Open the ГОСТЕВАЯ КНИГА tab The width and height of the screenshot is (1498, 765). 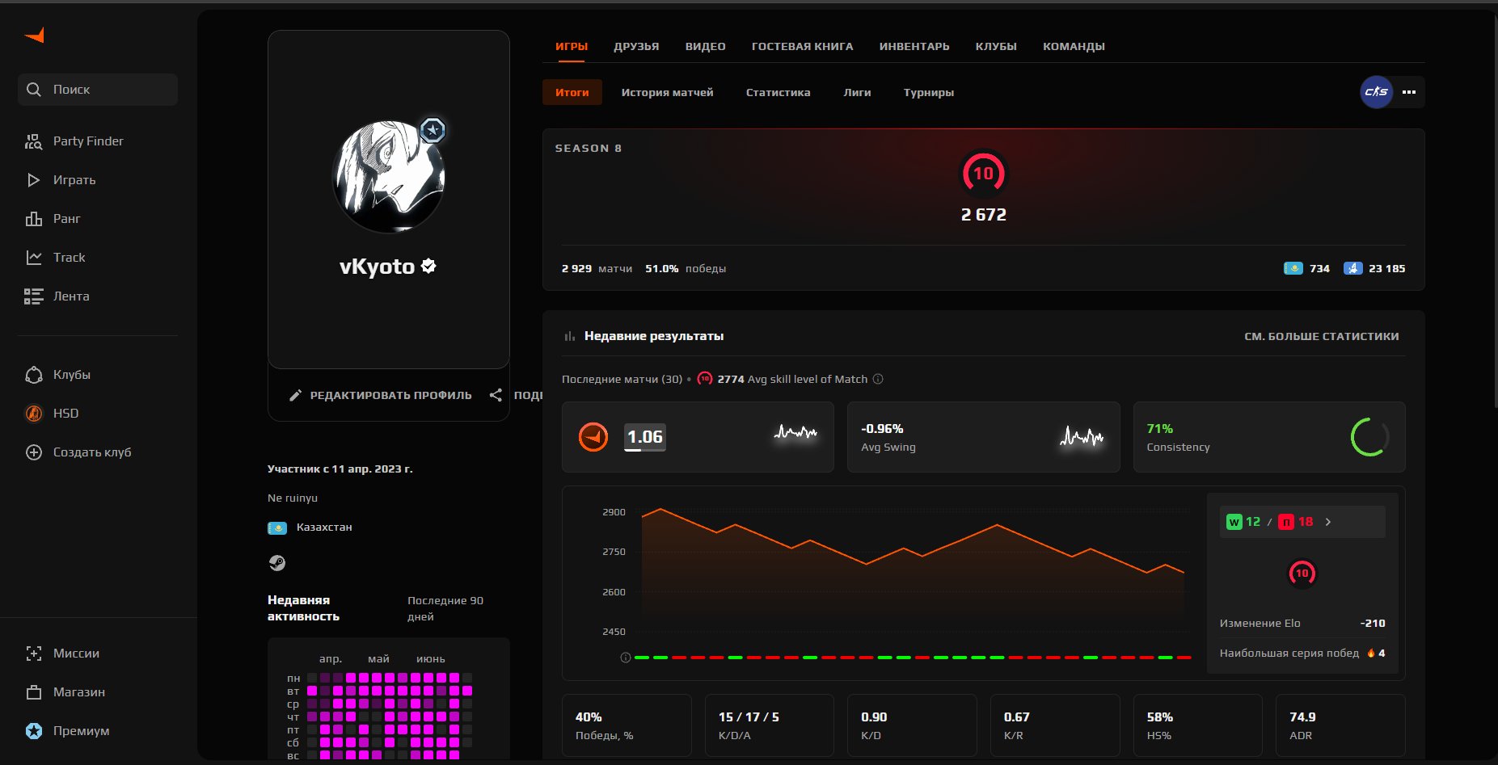pos(802,46)
